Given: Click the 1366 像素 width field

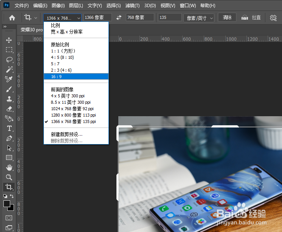Looking at the screenshot, I should tap(98, 17).
